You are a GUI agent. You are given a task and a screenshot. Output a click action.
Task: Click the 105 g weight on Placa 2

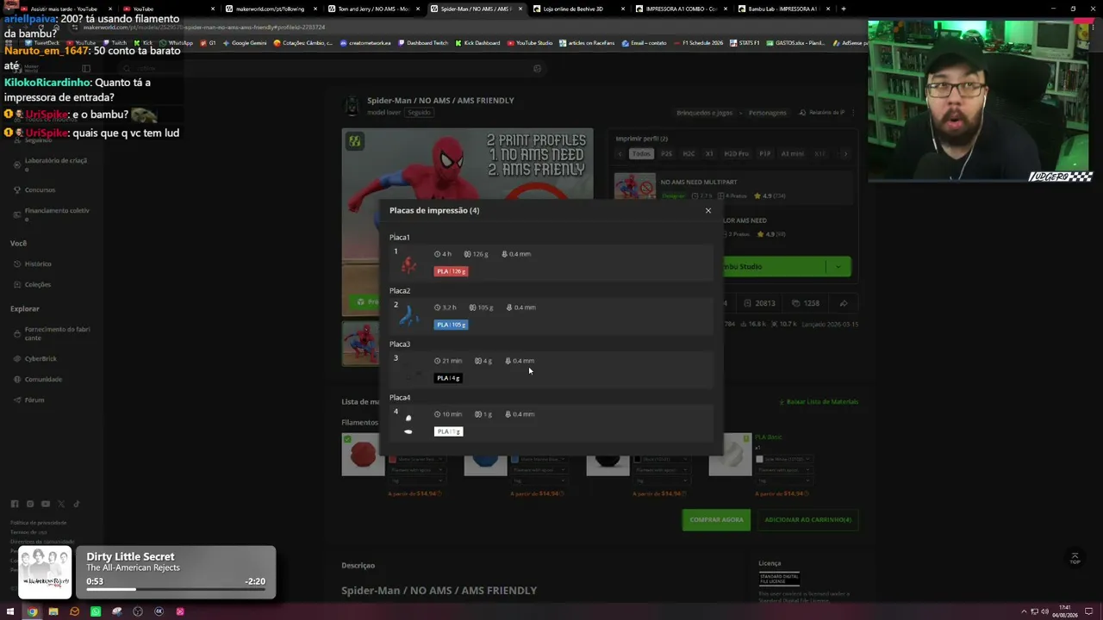(x=482, y=307)
